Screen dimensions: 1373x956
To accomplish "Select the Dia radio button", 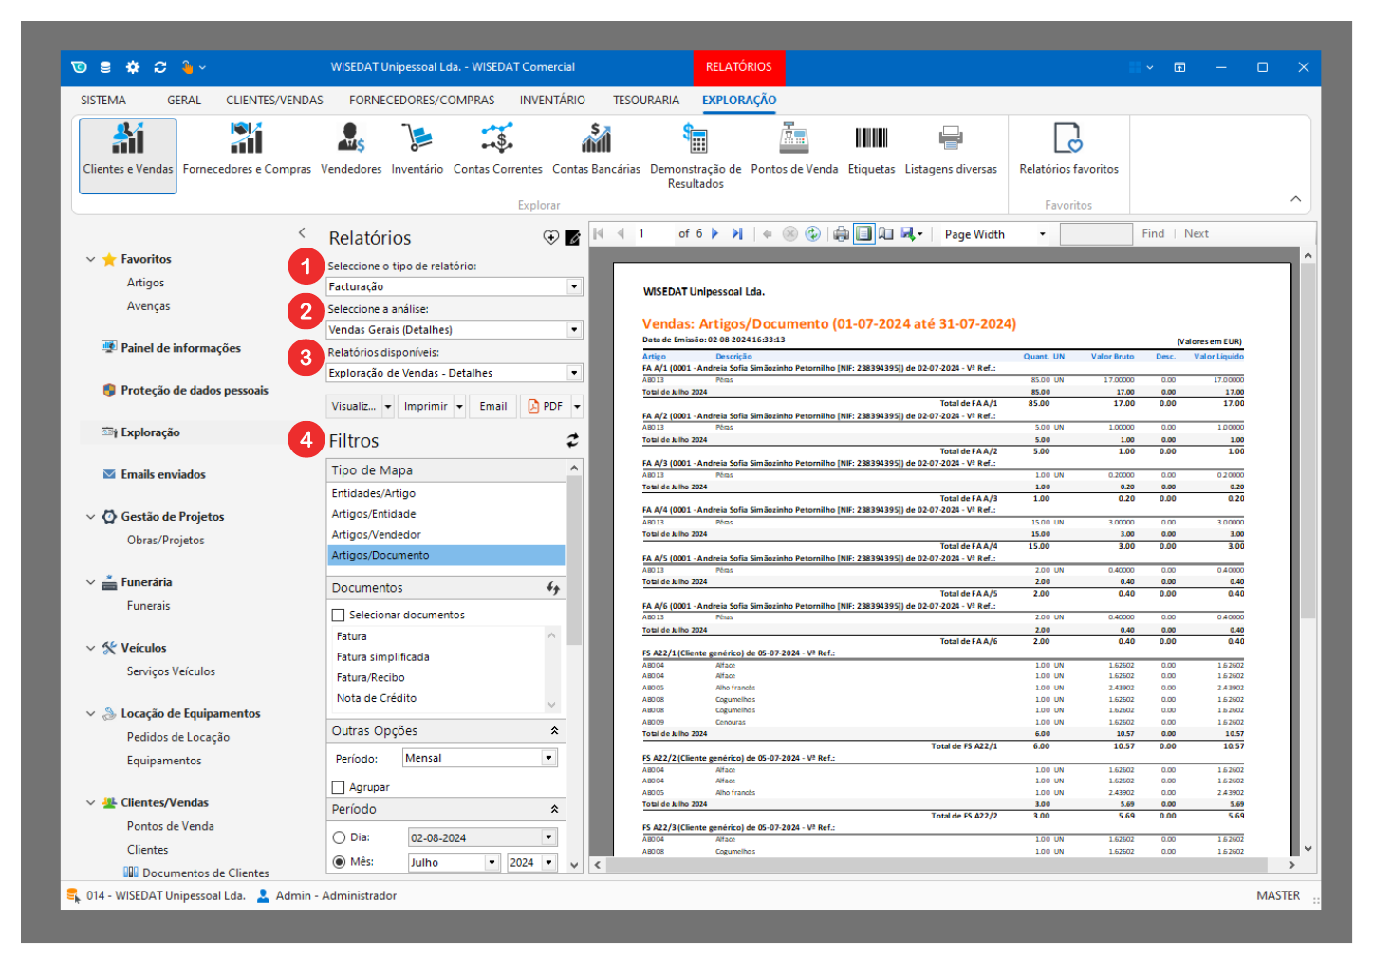I will pos(339,838).
